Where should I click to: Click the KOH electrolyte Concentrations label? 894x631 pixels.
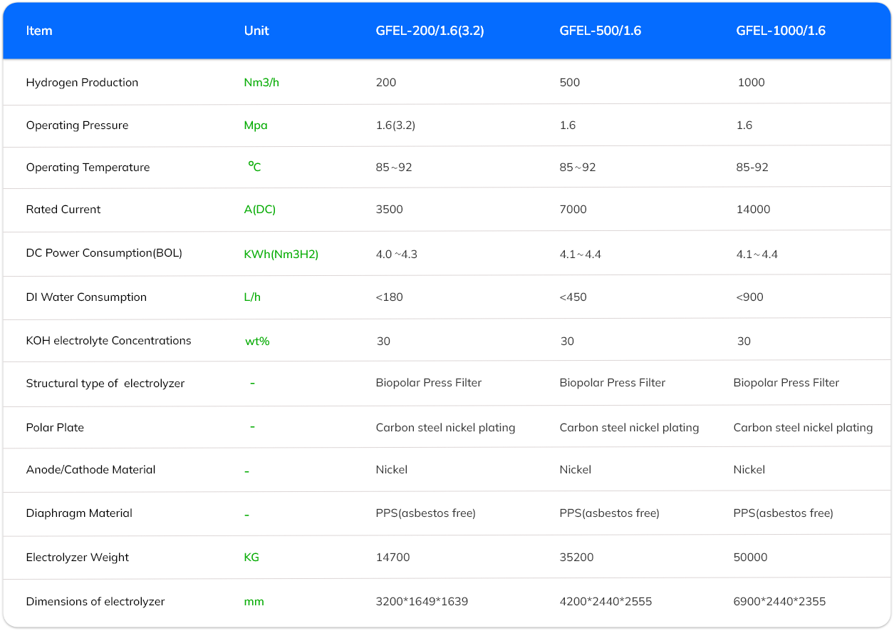click(x=108, y=341)
